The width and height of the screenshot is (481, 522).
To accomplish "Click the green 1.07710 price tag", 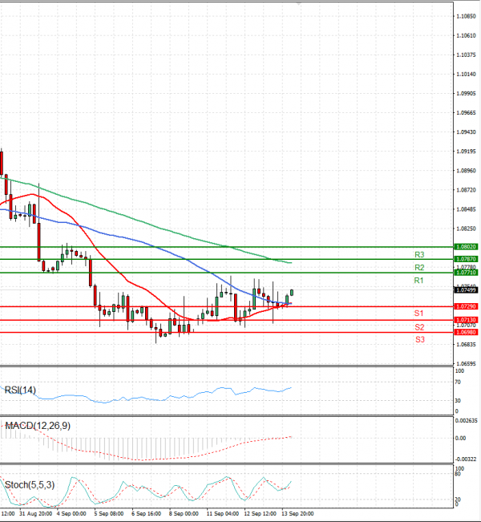I will tap(467, 273).
